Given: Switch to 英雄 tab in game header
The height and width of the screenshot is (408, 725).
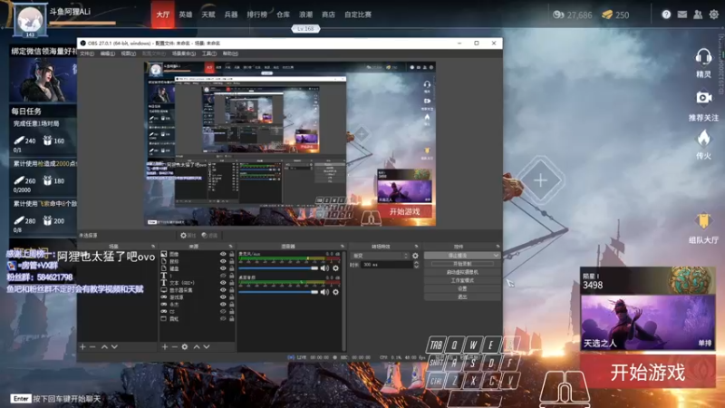Looking at the screenshot, I should (186, 15).
